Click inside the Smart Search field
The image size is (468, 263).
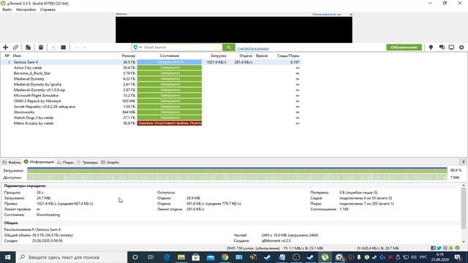(182, 47)
